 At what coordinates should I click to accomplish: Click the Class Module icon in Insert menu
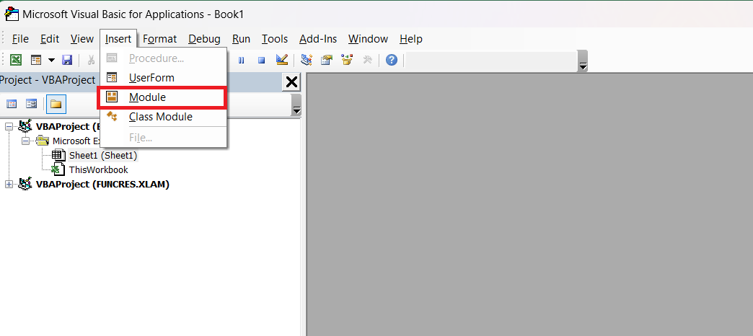pyautogui.click(x=112, y=116)
